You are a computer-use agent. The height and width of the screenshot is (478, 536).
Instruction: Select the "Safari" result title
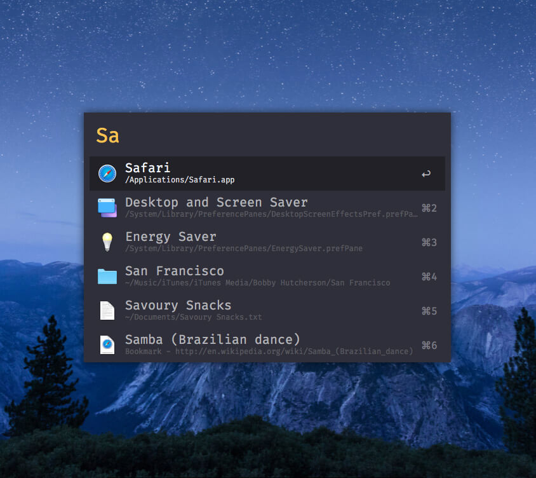click(148, 168)
